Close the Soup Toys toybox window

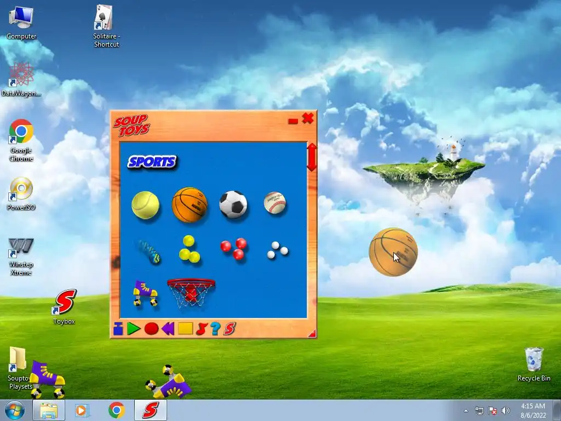click(308, 118)
